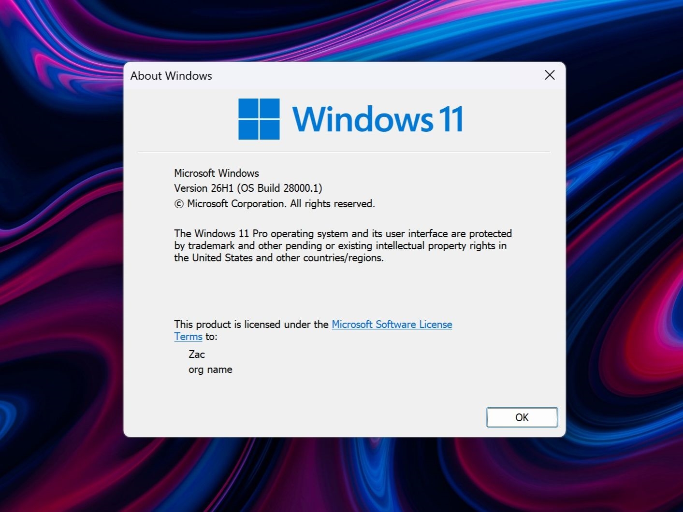This screenshot has height=512, width=683.
Task: Click the Windows 11 Pro trademark paragraph
Action: tap(343, 245)
